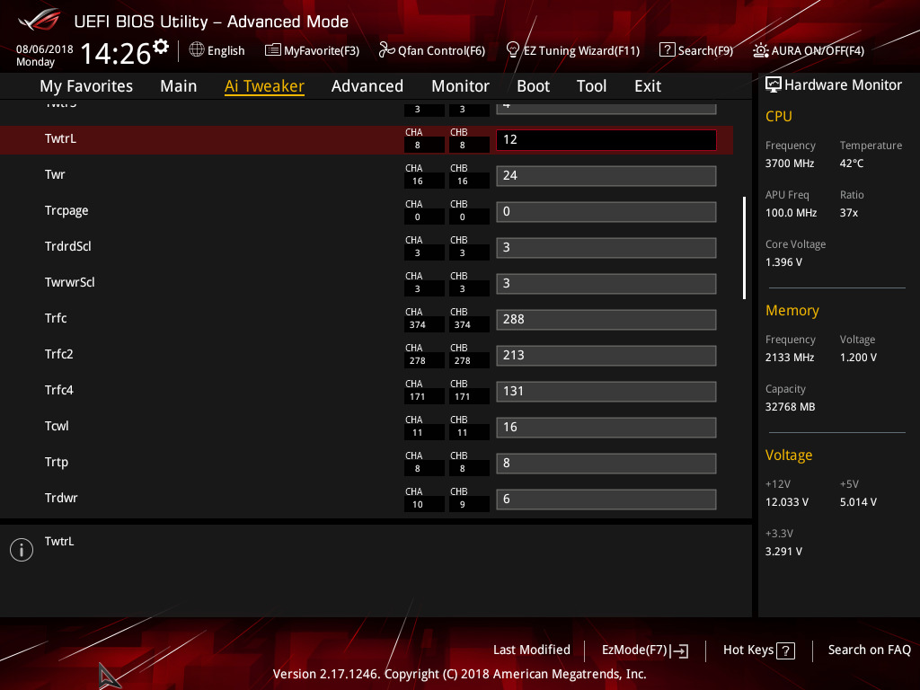Image resolution: width=920 pixels, height=690 pixels.
Task: Open Search on FAQ link
Action: coord(869,650)
